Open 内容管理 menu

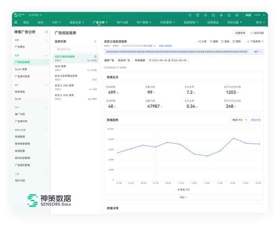(x=167, y=23)
